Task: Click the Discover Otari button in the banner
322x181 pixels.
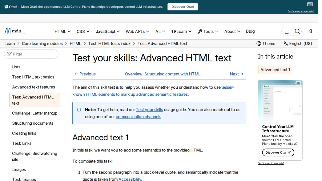Action: click(x=183, y=7)
